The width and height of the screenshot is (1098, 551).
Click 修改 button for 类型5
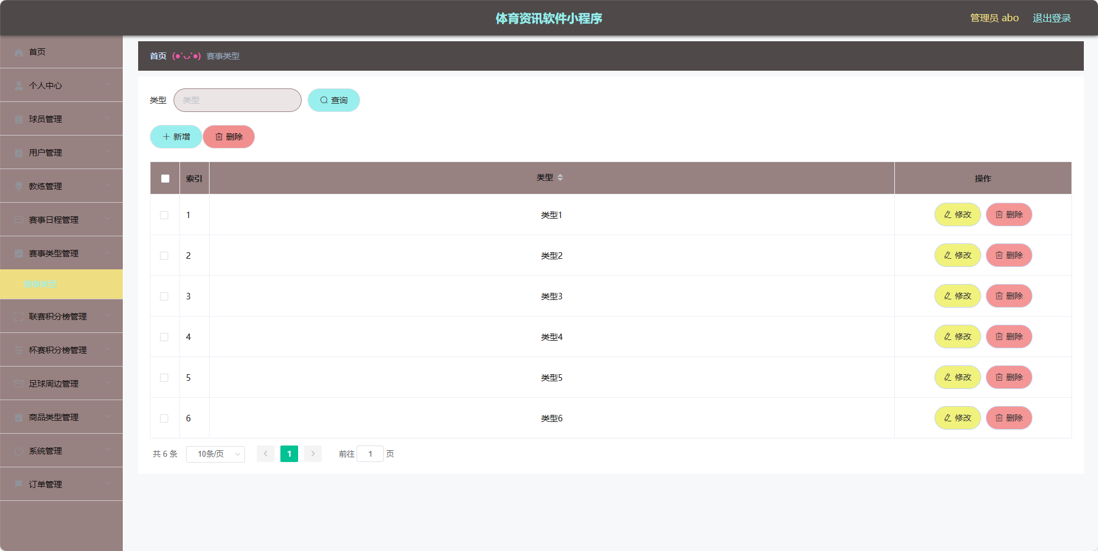point(958,377)
